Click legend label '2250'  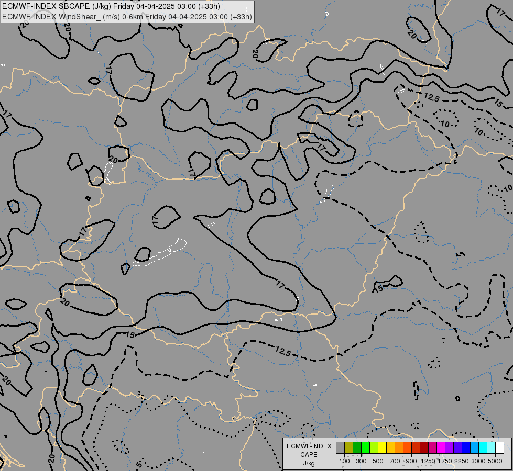coord(462,461)
